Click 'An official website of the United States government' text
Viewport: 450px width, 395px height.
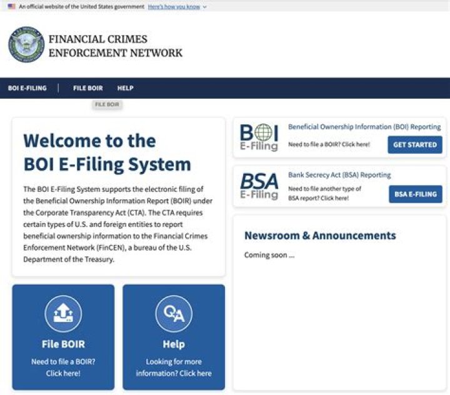tap(81, 7)
